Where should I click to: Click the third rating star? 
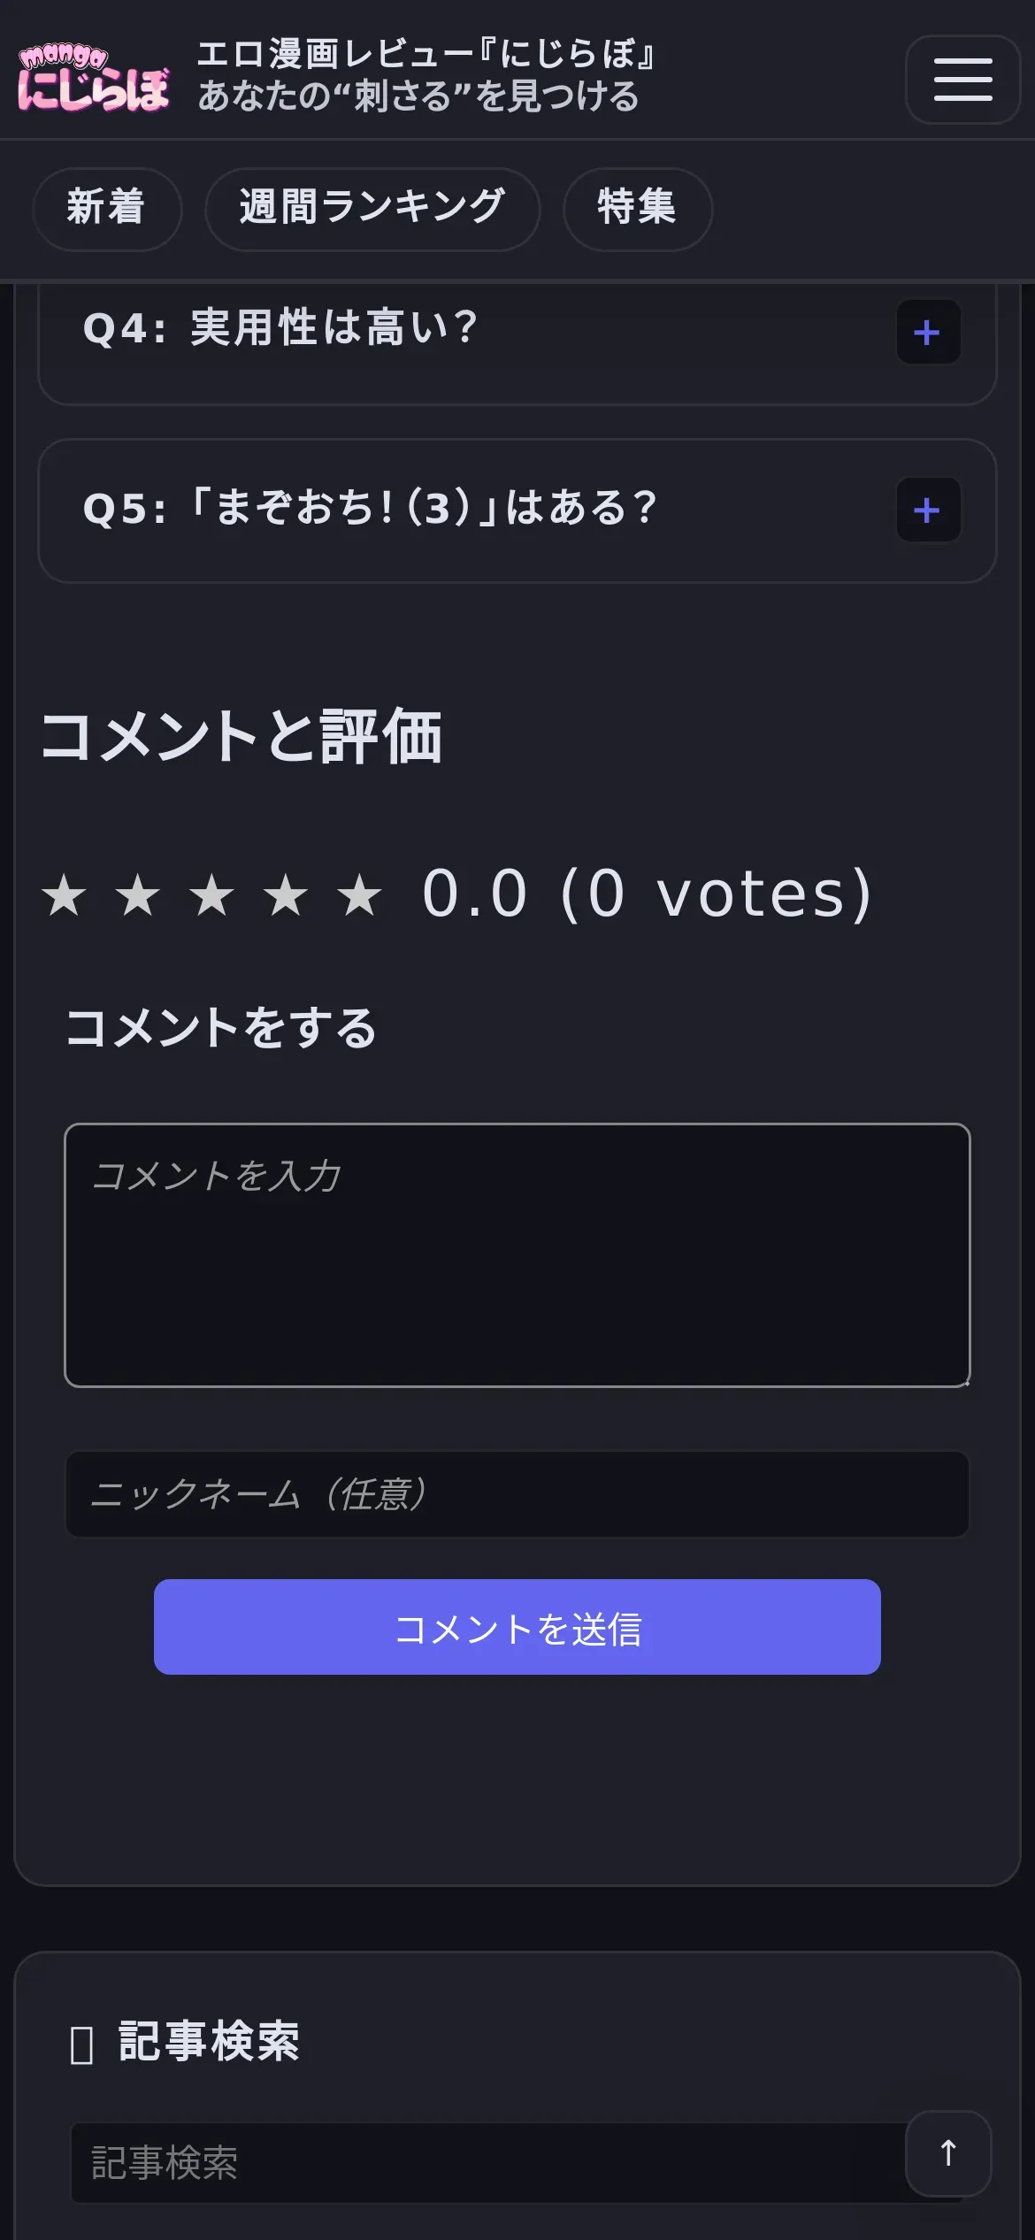click(212, 895)
